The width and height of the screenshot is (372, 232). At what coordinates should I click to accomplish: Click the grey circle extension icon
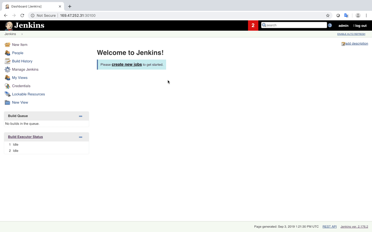pos(338,15)
